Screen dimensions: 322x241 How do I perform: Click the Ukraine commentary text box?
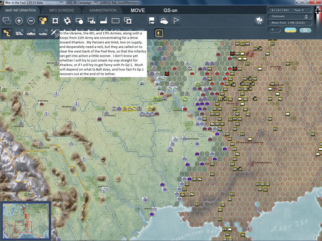tap(103, 53)
